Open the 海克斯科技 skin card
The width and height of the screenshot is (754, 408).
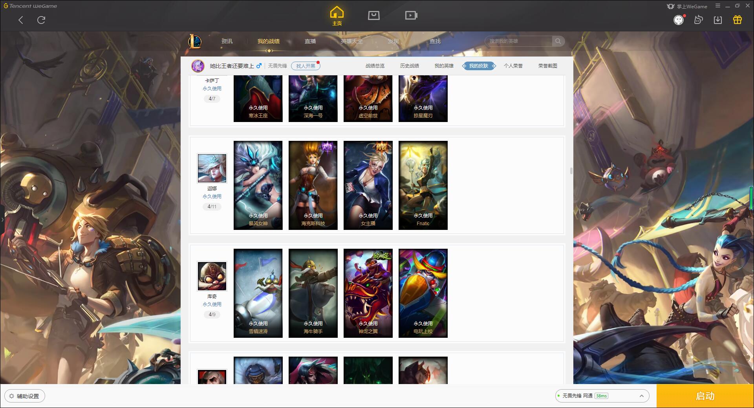point(313,186)
